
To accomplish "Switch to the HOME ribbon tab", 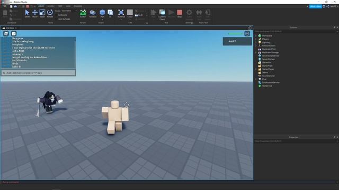I will [41, 6].
